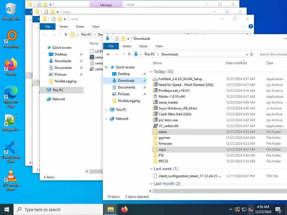This screenshot has width=287, height=215.
Task: Click the taskbar clock and date
Action: 263,209
